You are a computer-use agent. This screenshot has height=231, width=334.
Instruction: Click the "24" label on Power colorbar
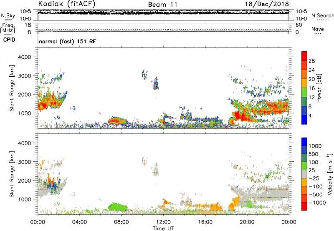coord(311,70)
